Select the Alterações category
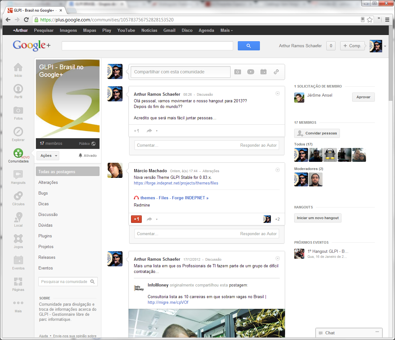This screenshot has height=340, width=395. [48, 182]
